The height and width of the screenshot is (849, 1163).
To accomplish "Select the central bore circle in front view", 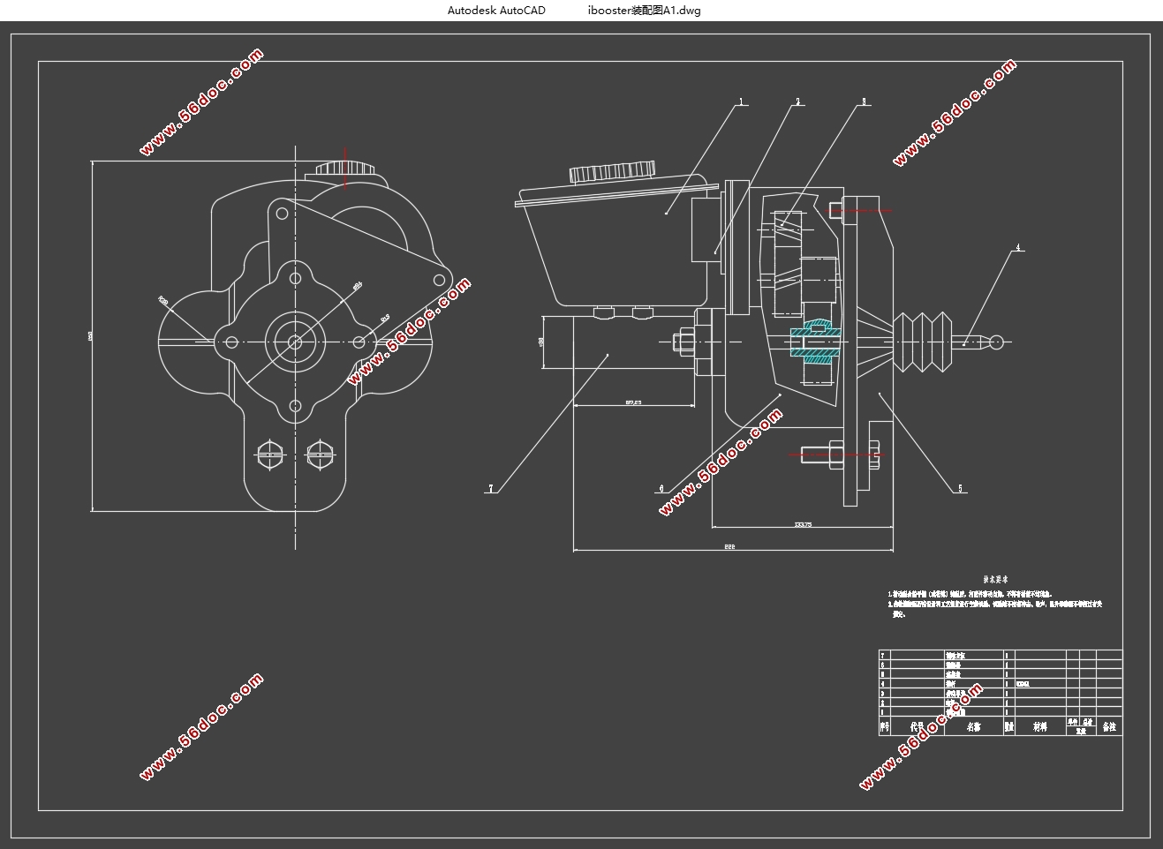I will coord(295,342).
